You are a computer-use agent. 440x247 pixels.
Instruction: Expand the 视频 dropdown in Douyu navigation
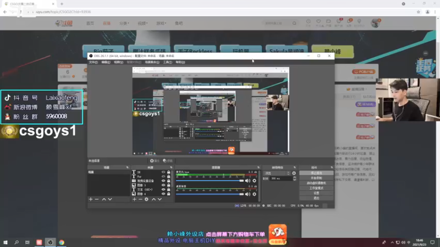pyautogui.click(x=142, y=23)
